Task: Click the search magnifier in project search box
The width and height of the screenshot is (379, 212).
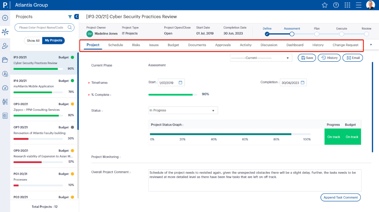Action: [x=70, y=27]
